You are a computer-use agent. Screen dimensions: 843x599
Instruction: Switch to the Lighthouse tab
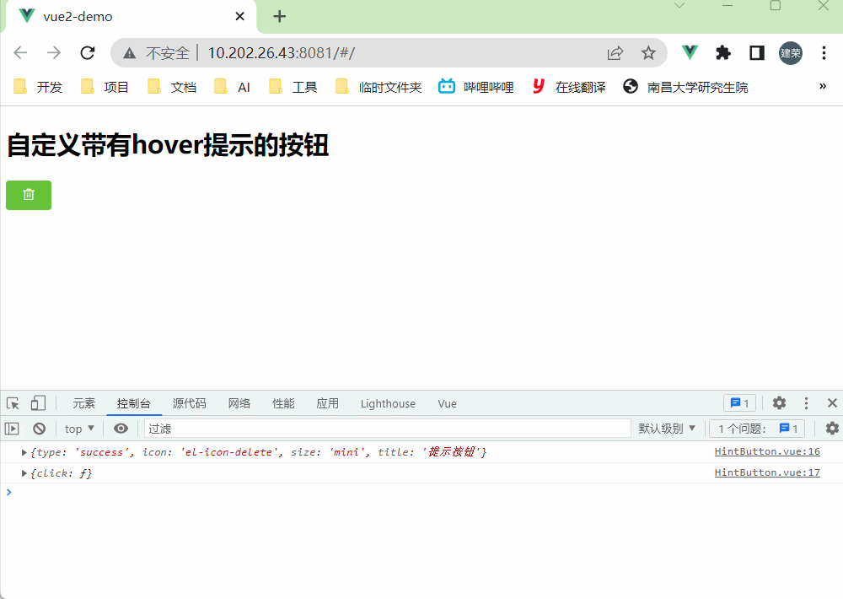[388, 403]
